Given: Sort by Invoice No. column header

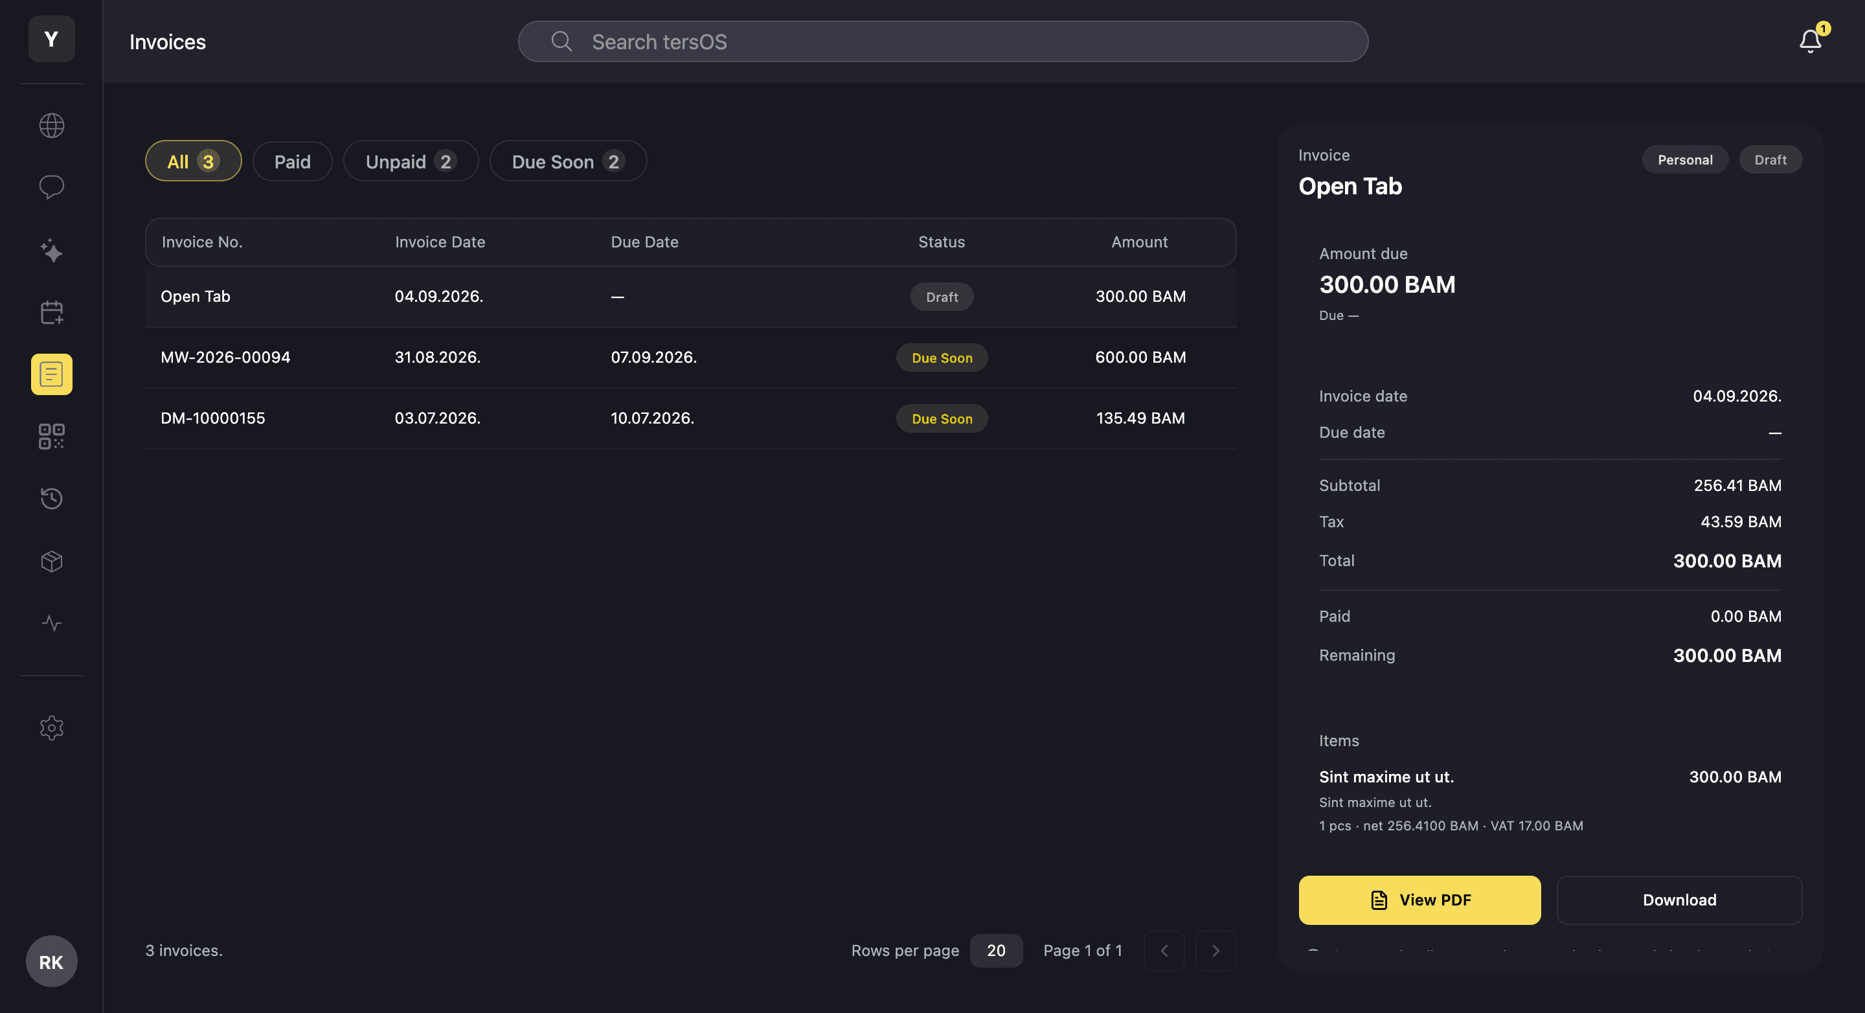Looking at the screenshot, I should click(202, 242).
